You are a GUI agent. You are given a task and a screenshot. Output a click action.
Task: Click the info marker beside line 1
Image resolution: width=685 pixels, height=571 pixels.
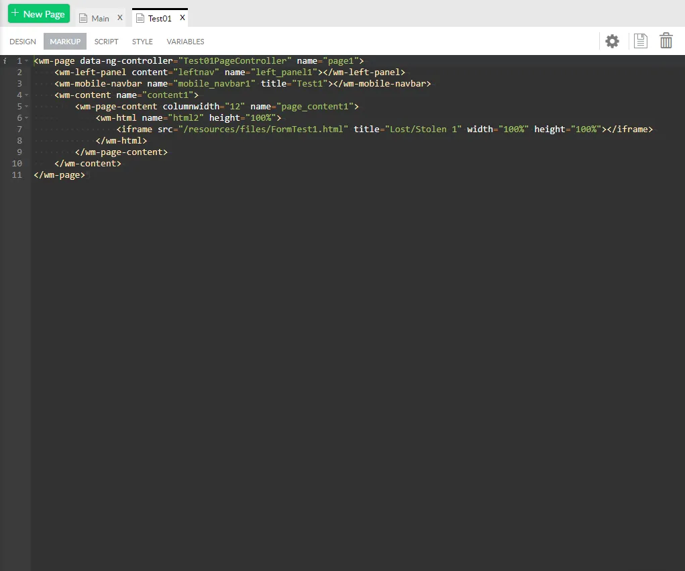[5, 61]
